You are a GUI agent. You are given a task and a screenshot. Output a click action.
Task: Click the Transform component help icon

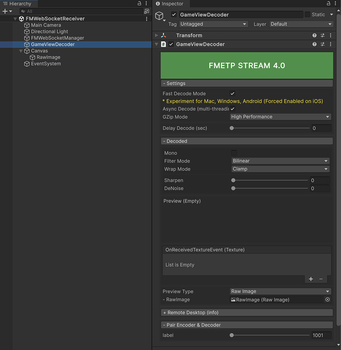tap(314, 35)
